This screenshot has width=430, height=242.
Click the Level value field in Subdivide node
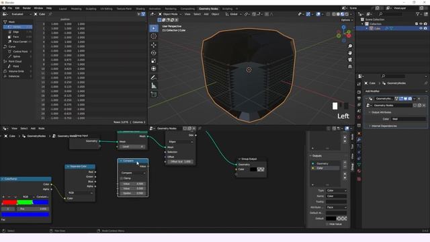coord(132,147)
